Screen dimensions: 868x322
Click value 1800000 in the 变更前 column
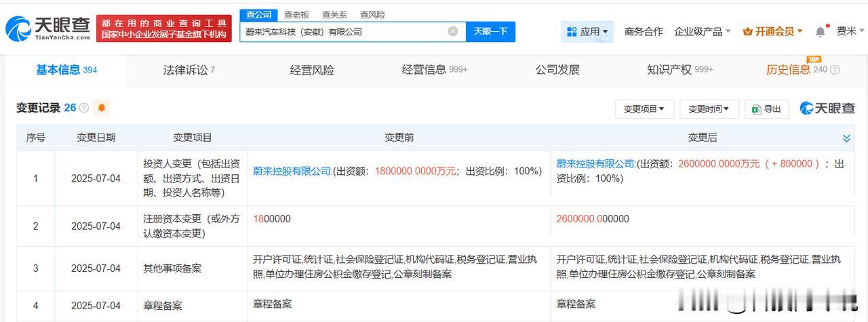tap(272, 219)
